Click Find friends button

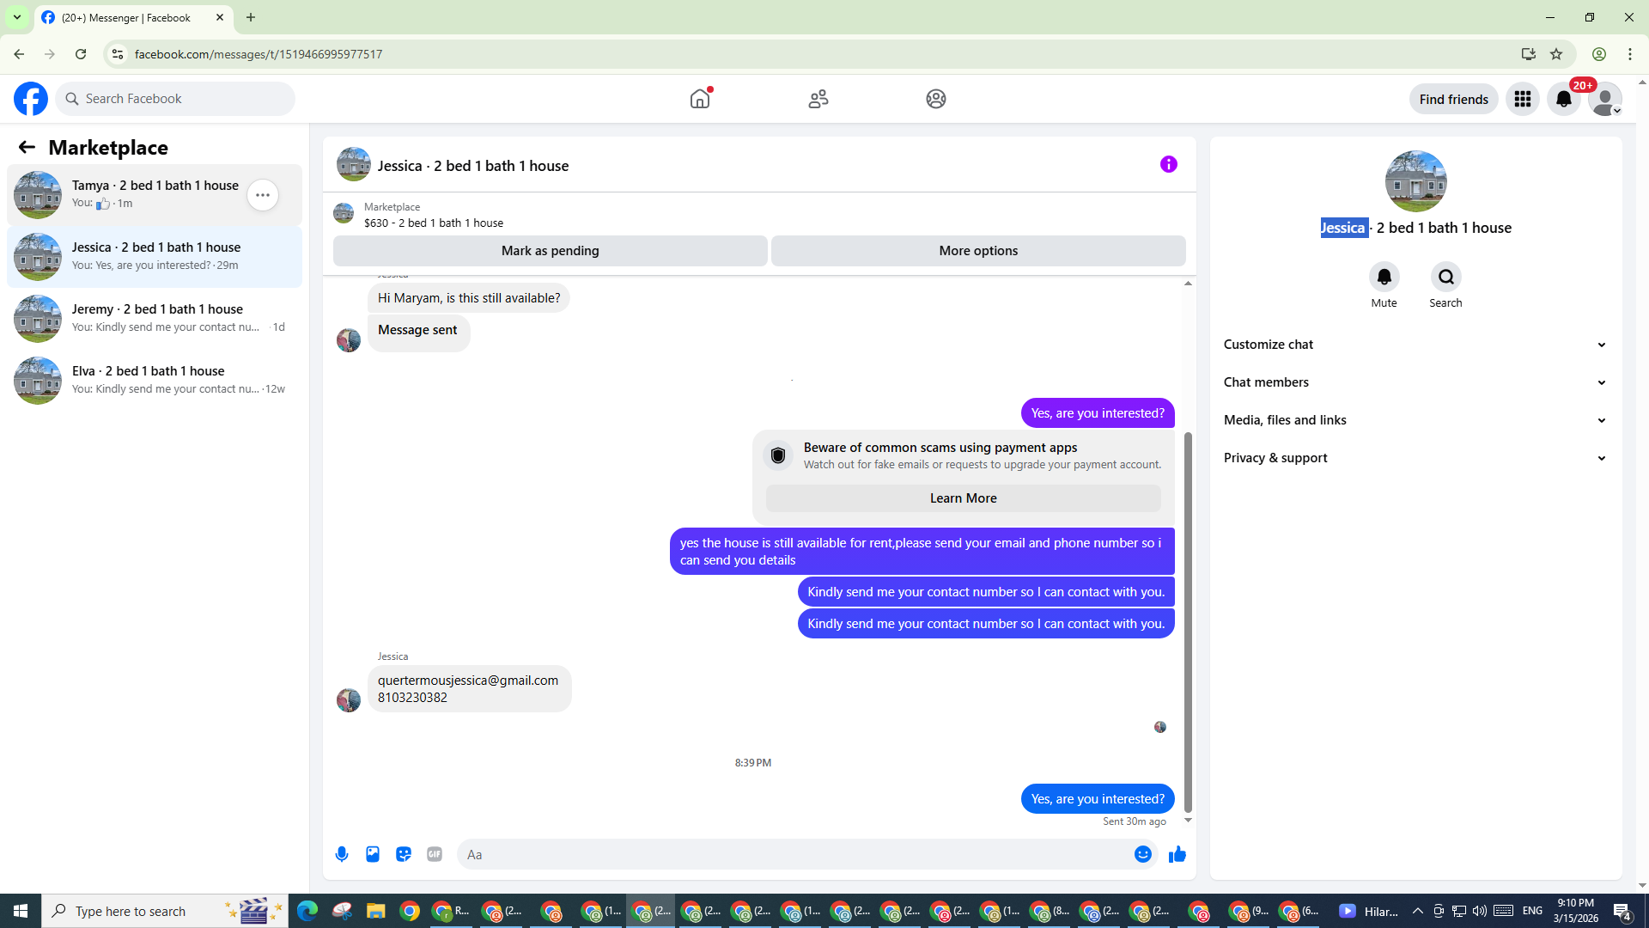1453,99
